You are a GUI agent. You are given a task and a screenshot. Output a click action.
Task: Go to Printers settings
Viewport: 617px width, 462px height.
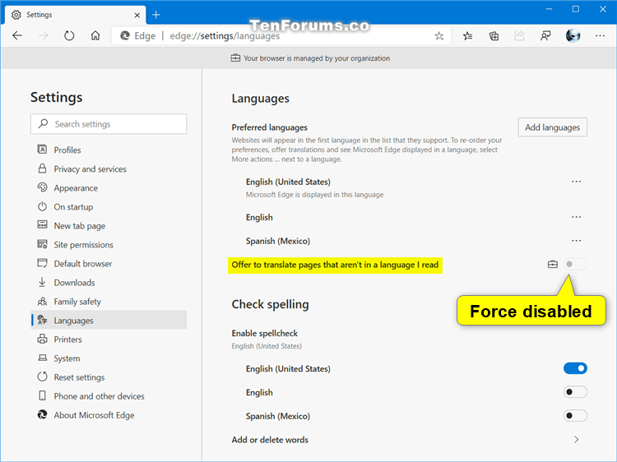coord(109,340)
